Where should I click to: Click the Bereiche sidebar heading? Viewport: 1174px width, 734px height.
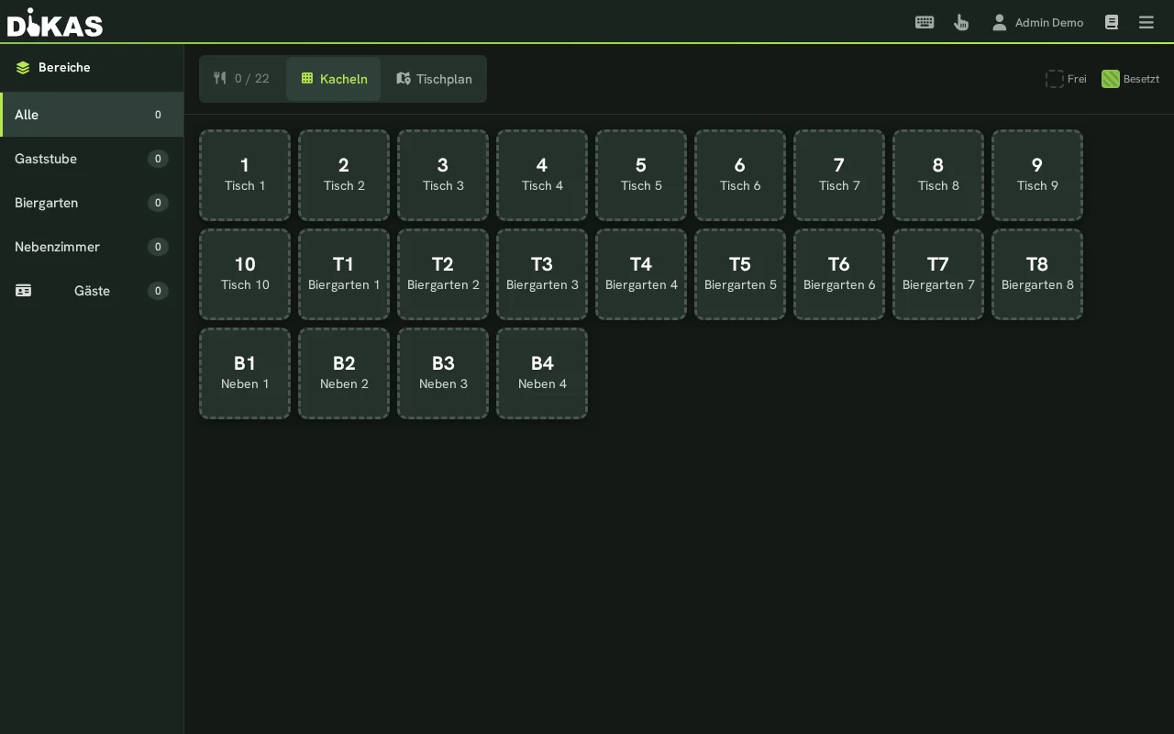tap(64, 68)
